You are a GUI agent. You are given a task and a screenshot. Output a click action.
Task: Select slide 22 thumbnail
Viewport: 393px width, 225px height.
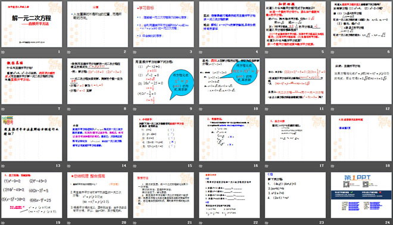click(229, 195)
